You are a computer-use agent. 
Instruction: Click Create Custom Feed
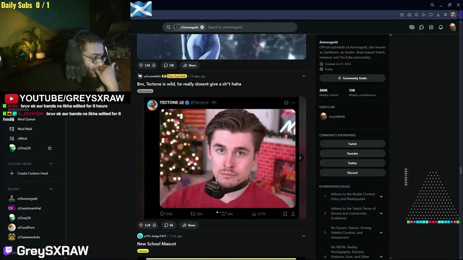coord(33,173)
